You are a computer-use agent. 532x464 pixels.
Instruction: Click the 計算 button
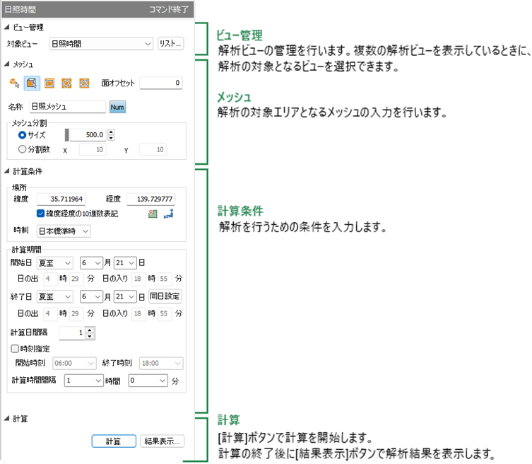(x=114, y=441)
